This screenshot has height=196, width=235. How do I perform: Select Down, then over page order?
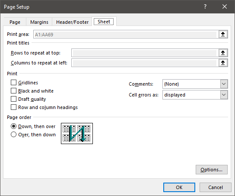pyautogui.click(x=13, y=126)
